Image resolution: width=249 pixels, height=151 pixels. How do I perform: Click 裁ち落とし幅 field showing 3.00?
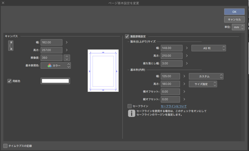point(171,63)
